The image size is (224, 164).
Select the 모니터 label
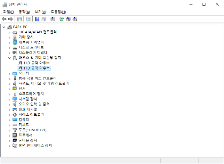click(x=24, y=73)
